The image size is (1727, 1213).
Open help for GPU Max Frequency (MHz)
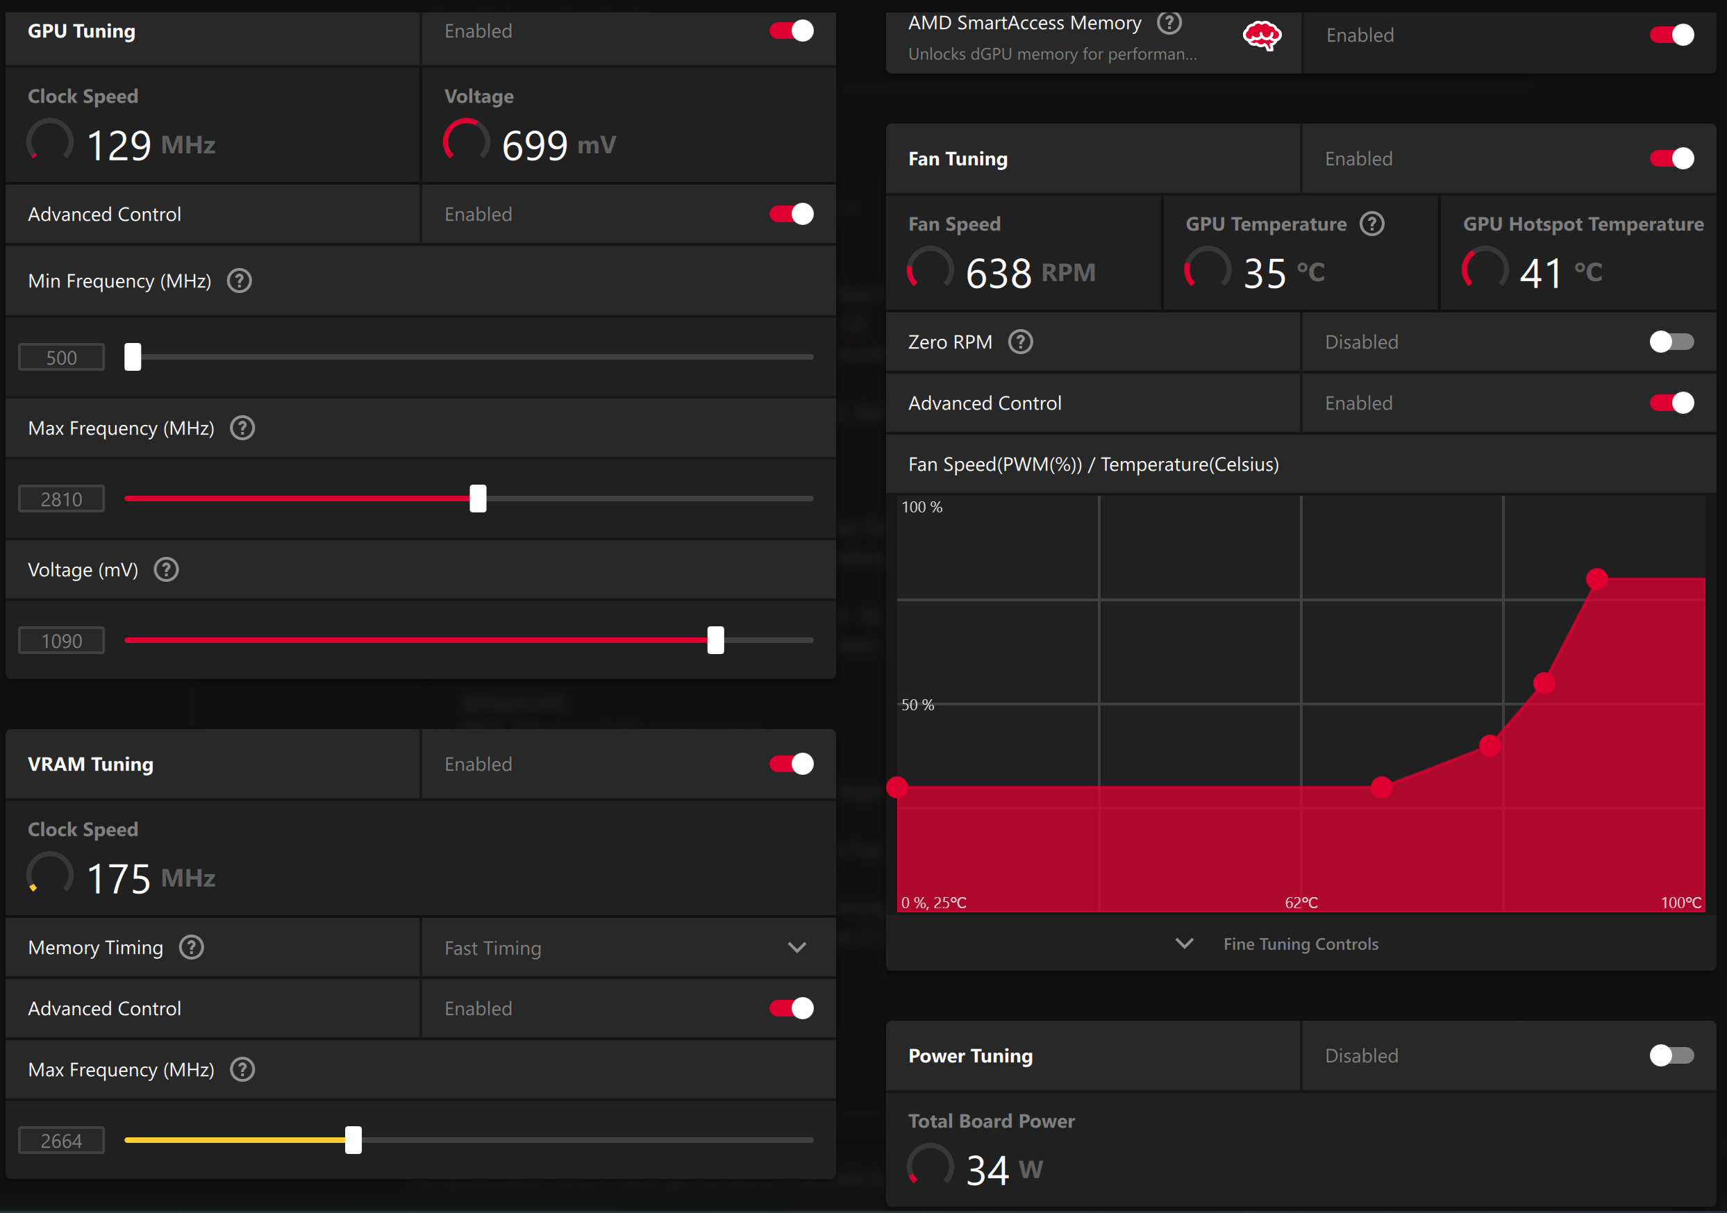[242, 428]
